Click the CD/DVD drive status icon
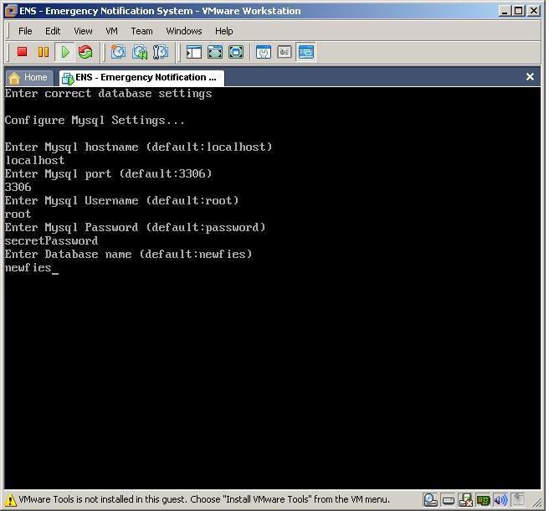Screen dimensions: 559x511 [449, 500]
